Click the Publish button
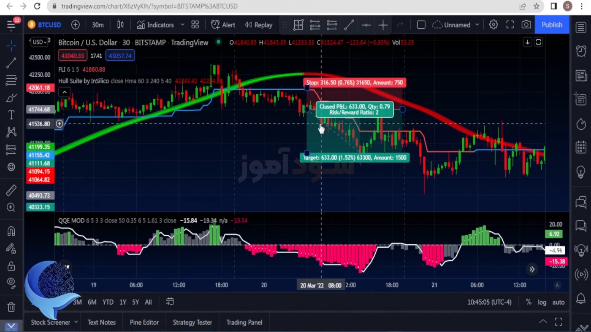This screenshot has height=332, width=591. coord(552,25)
